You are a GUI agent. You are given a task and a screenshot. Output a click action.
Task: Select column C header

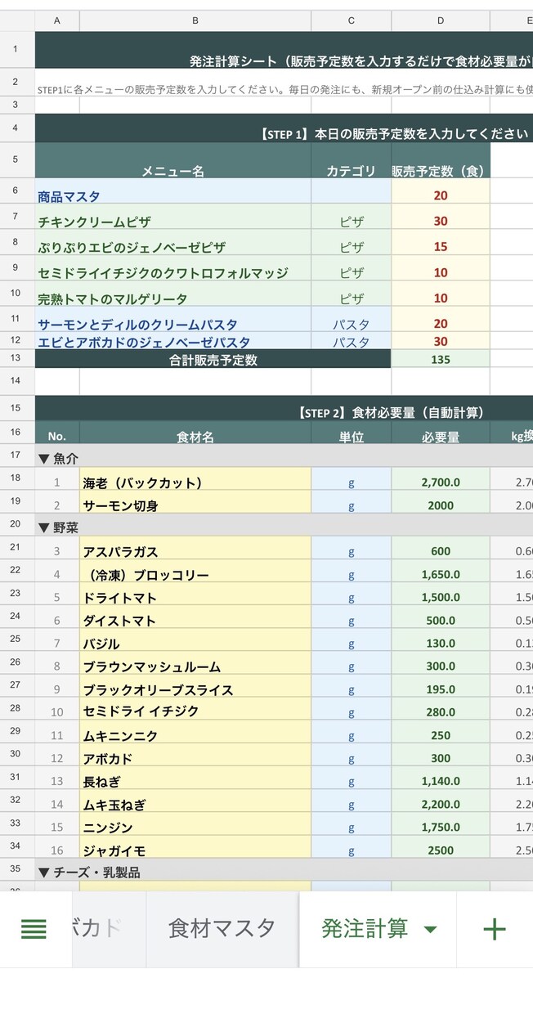coord(352,20)
